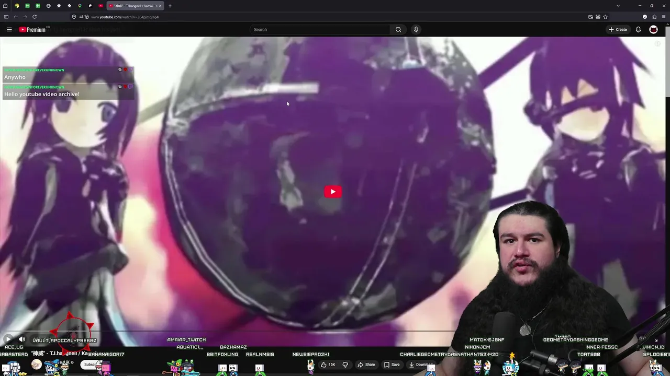Image resolution: width=670 pixels, height=376 pixels.
Task: Expand the list all tabs chevron
Action: [618, 6]
